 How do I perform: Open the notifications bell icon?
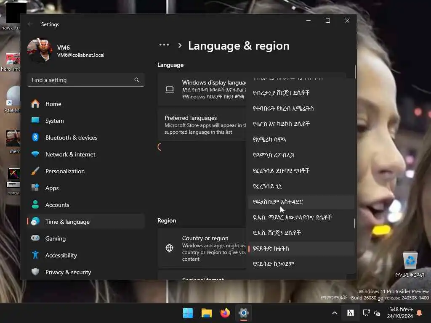(x=420, y=313)
